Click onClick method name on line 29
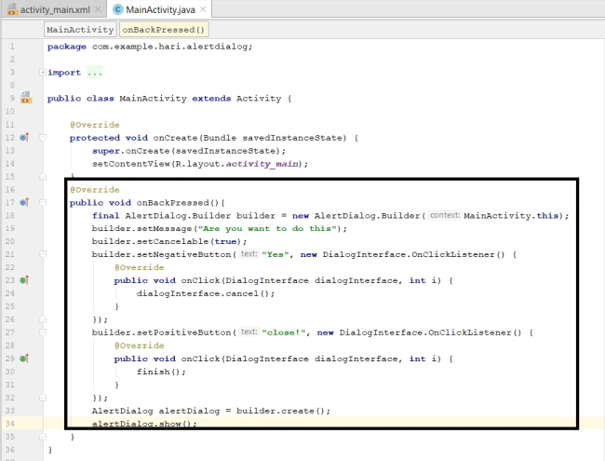 pyautogui.click(x=200, y=359)
